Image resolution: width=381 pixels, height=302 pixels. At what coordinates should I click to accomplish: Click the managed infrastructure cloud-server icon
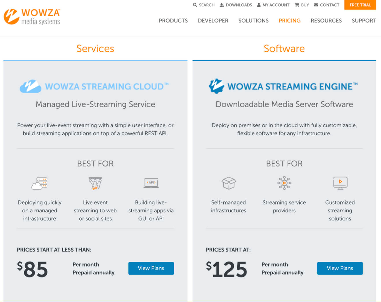tap(40, 183)
